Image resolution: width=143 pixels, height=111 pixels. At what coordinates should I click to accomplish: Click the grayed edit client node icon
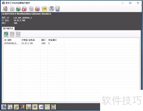pyautogui.click(x=12, y=34)
